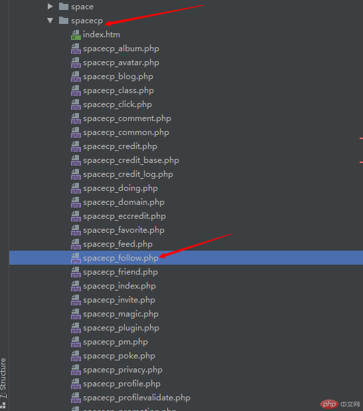Click the PHP icon beside spacecp_follow.php
This screenshot has width=363, height=411.
tap(76, 258)
